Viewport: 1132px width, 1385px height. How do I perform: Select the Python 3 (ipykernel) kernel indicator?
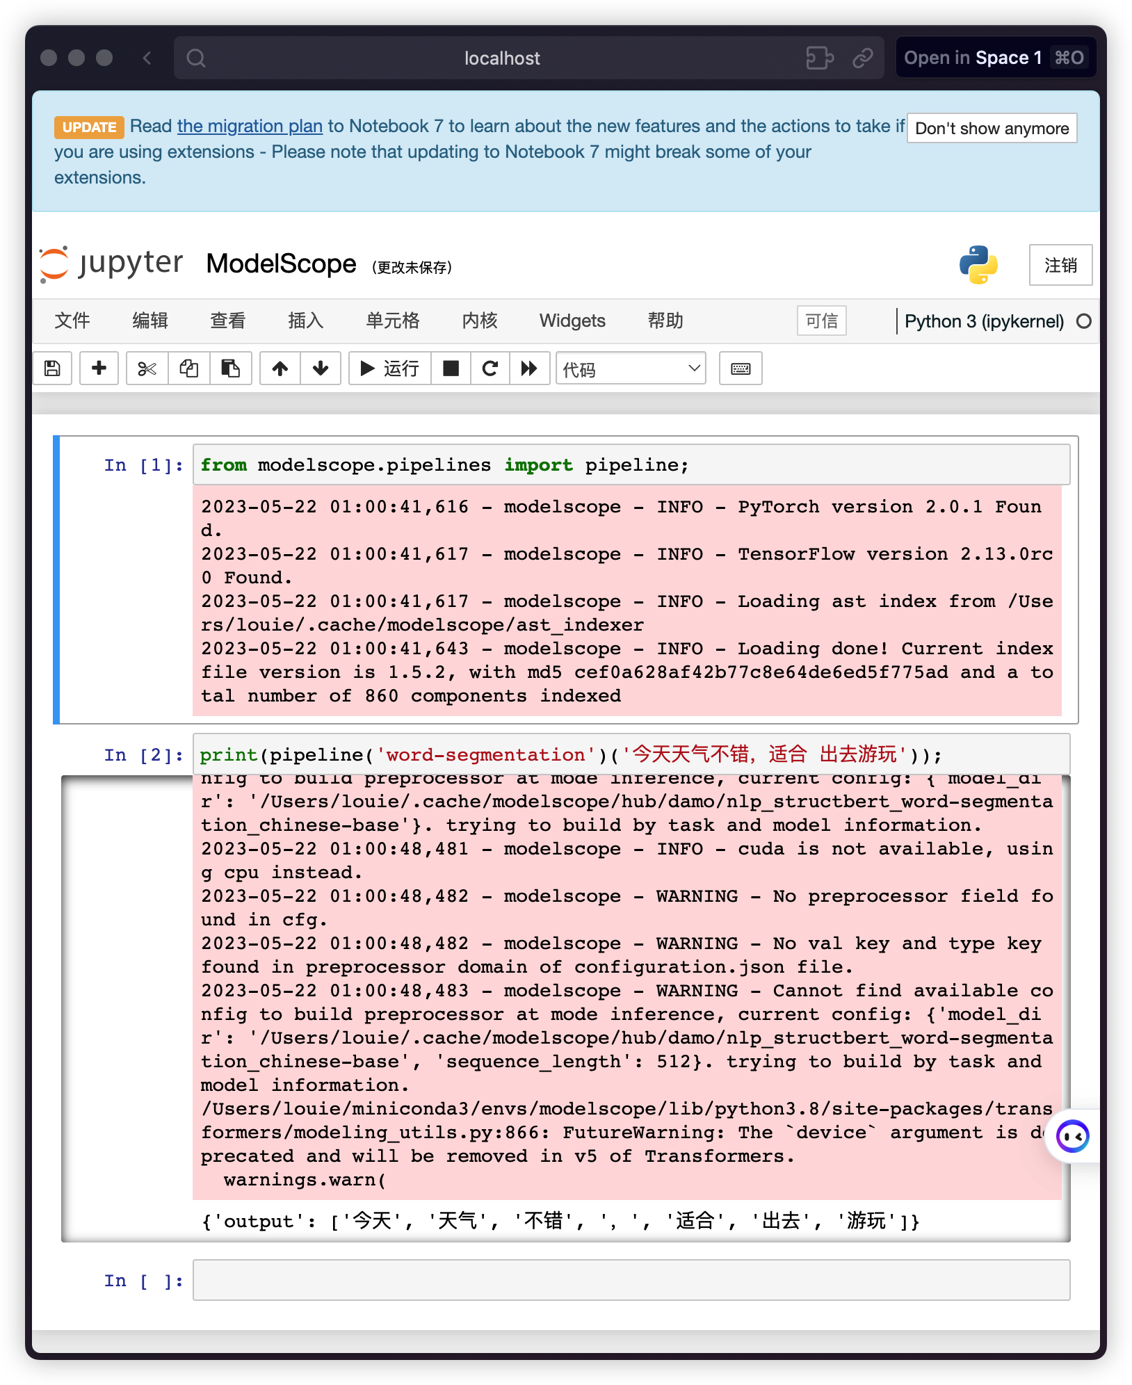pyautogui.click(x=983, y=321)
